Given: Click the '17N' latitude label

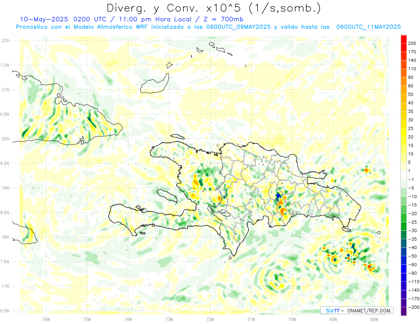Looking at the screenshot, I should (5, 286).
